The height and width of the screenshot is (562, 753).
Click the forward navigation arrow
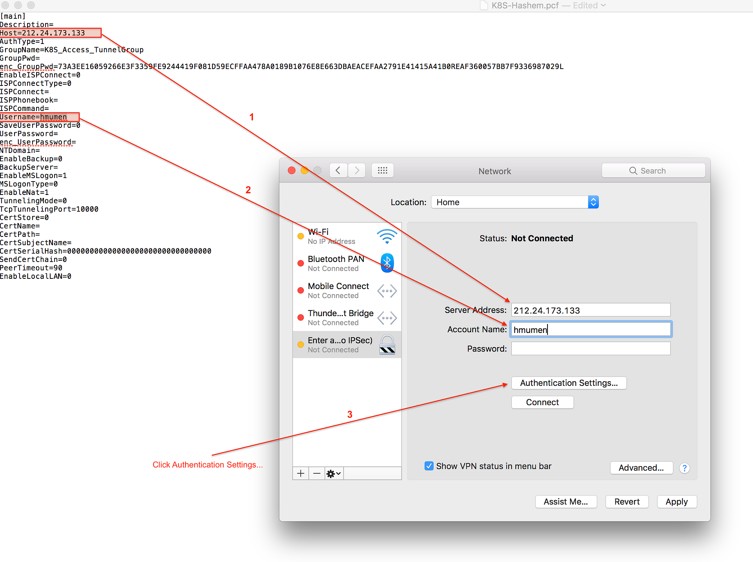click(356, 171)
